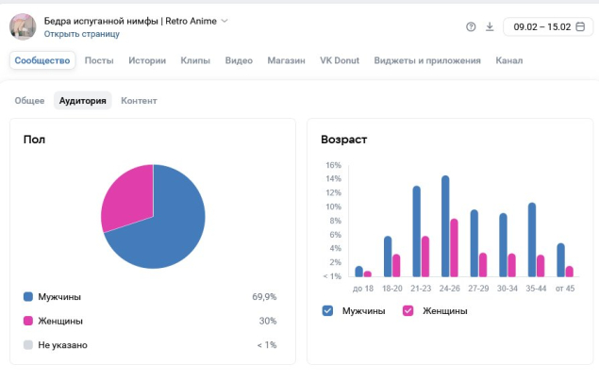Switch to the Общее sub-tab

point(29,100)
